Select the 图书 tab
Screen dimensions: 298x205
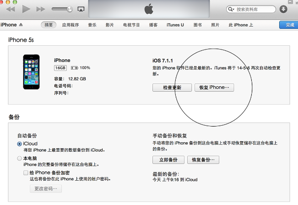[x=198, y=25]
